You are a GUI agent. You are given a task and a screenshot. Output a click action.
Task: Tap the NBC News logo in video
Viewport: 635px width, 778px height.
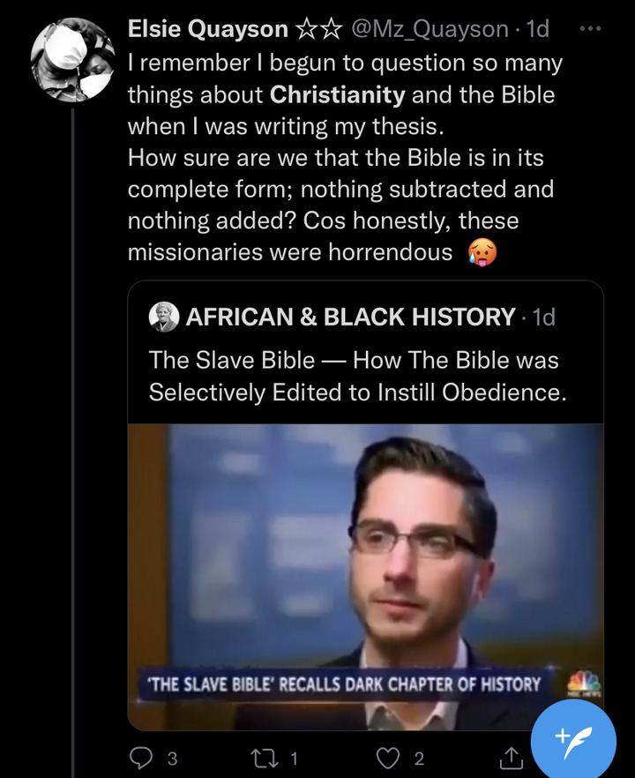tap(584, 684)
